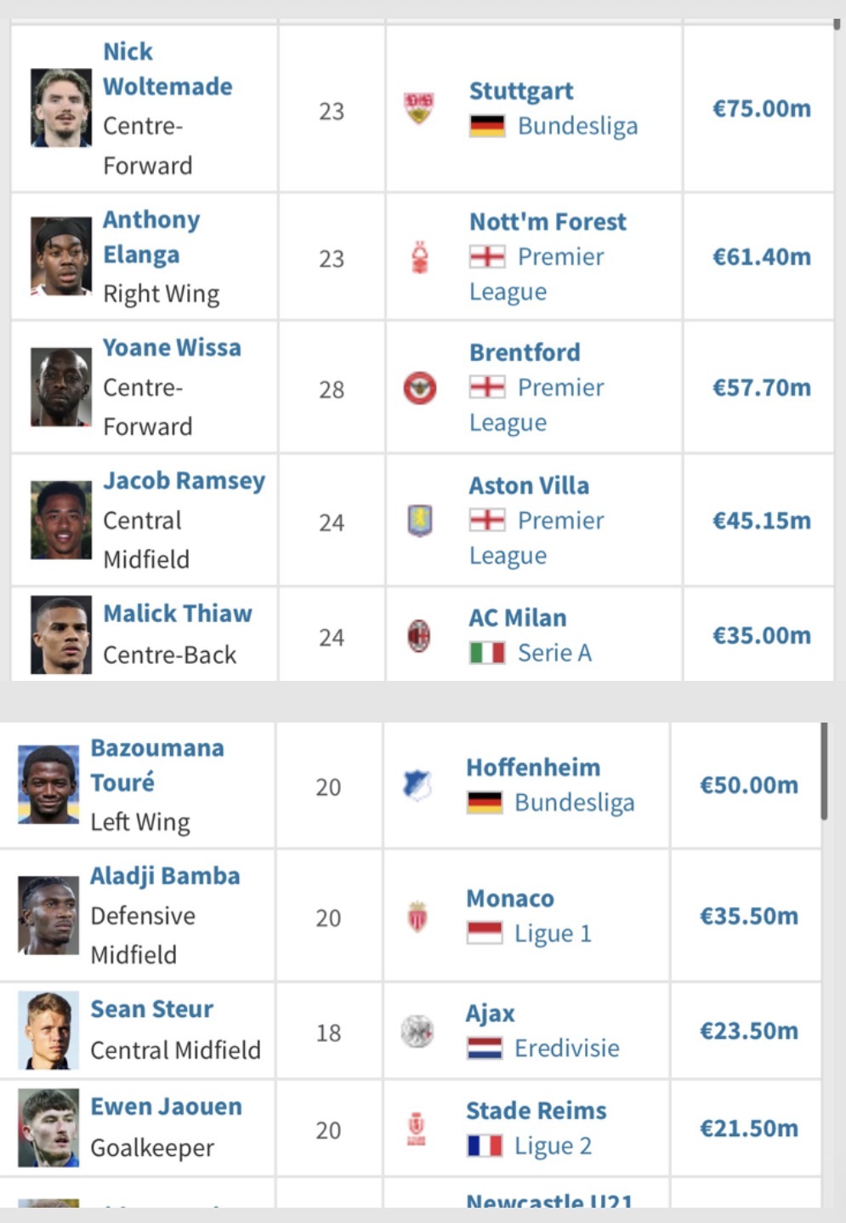
Task: Click Malick Thiaw's player photo
Action: (61, 635)
